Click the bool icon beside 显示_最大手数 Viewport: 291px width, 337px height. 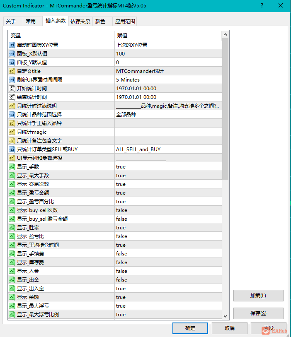point(12,176)
